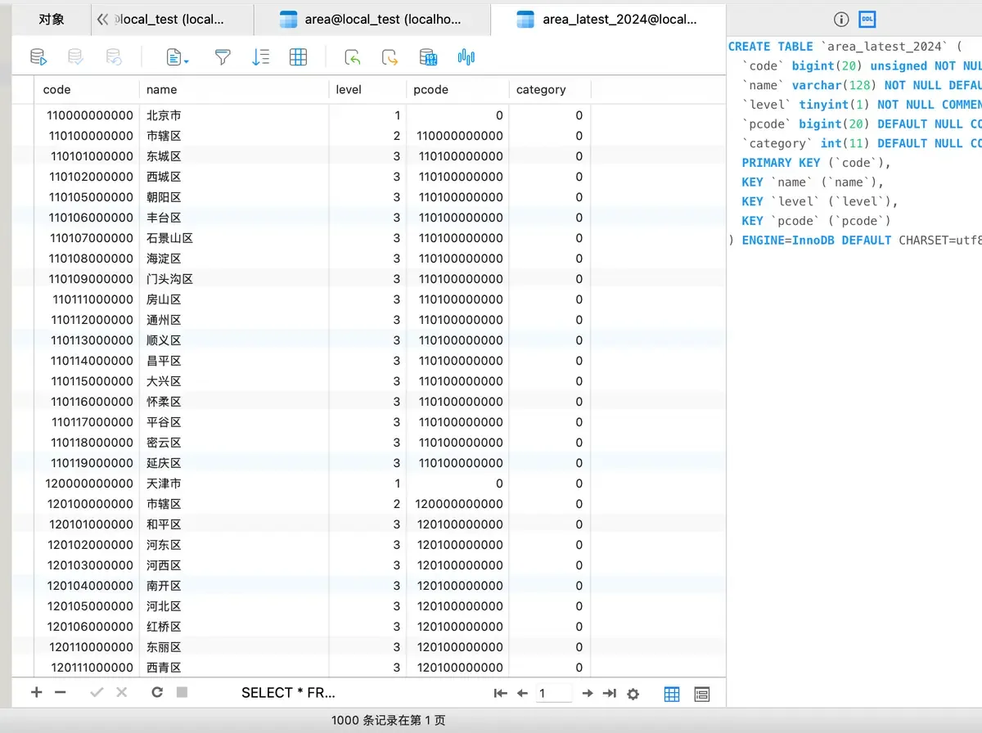Go to the next page
The width and height of the screenshot is (982, 733).
click(587, 693)
